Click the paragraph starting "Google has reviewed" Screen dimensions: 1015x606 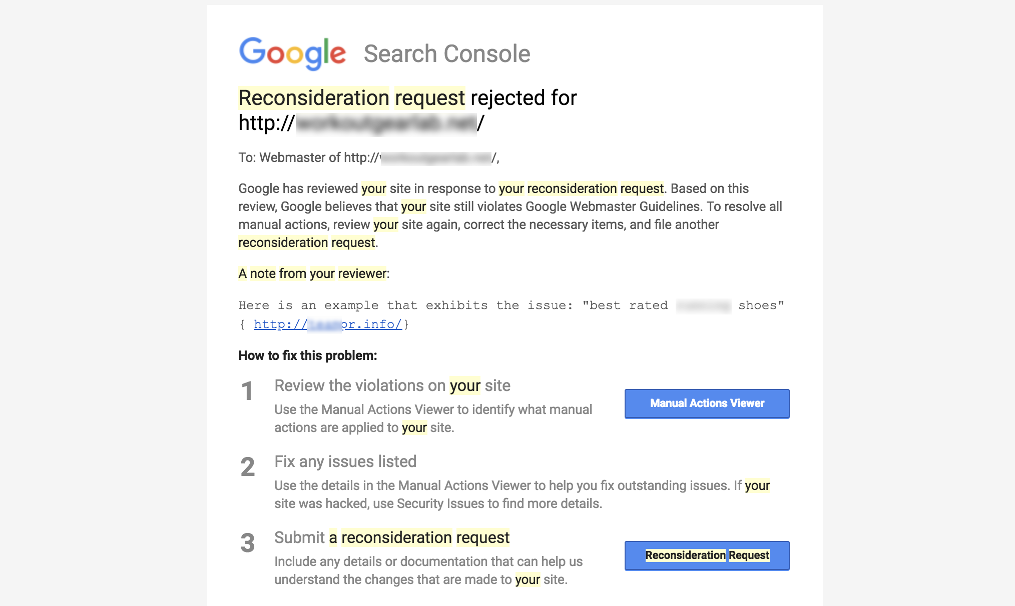coord(510,215)
